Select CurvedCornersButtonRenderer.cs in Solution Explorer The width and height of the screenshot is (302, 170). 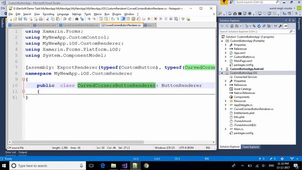tap(253, 109)
